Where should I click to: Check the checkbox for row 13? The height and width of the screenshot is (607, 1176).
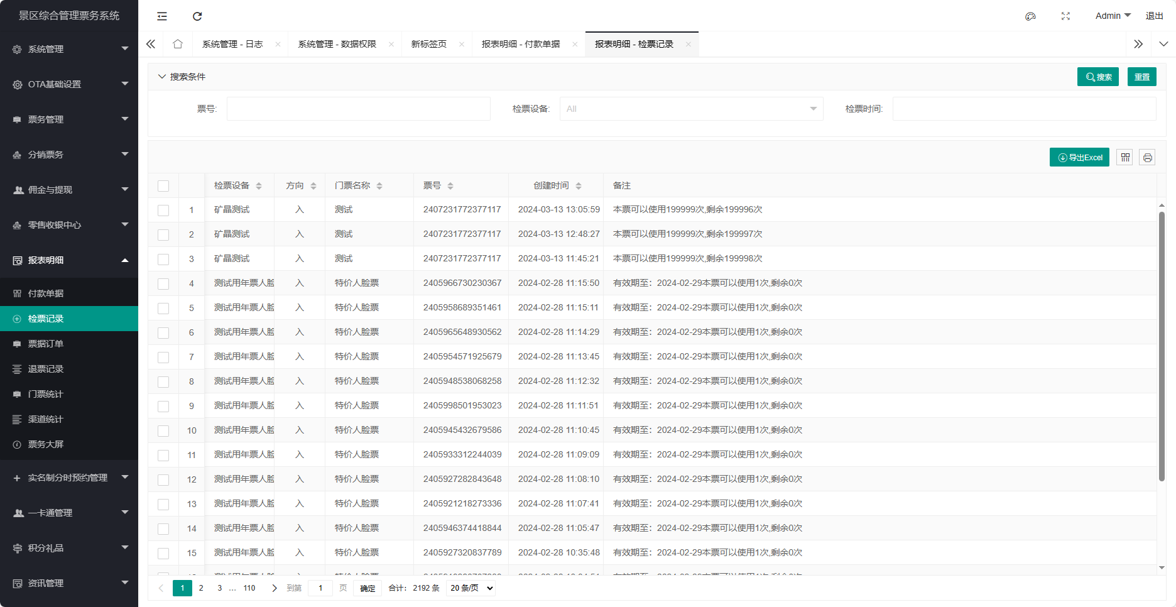click(163, 505)
